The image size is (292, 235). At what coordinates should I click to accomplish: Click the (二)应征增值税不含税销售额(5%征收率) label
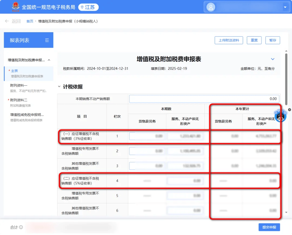pos(81,181)
